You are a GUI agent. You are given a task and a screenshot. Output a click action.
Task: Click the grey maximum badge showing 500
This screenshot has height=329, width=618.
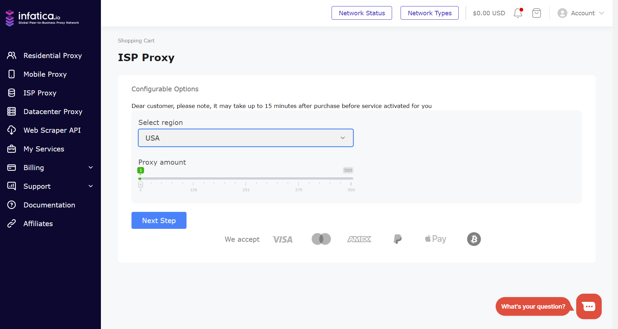(x=348, y=170)
